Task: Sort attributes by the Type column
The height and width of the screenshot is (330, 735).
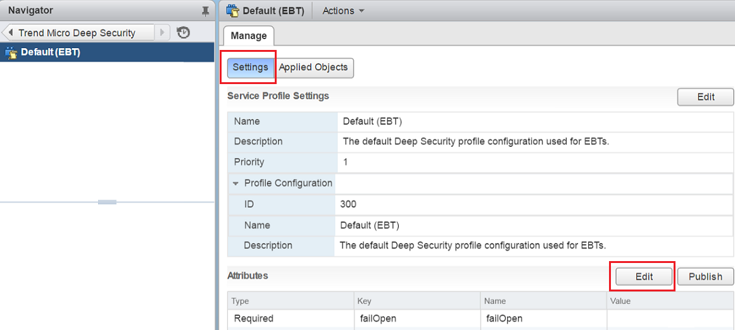Action: tap(290, 301)
